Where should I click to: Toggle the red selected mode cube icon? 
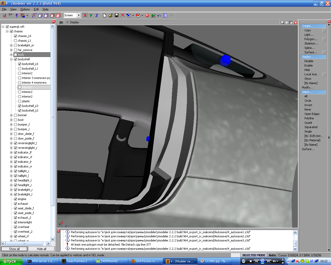pyautogui.click(x=58, y=16)
